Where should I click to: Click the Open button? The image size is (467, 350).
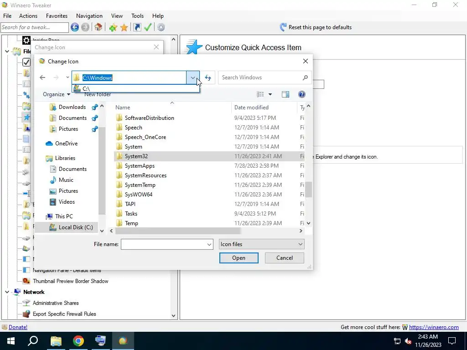(x=239, y=258)
